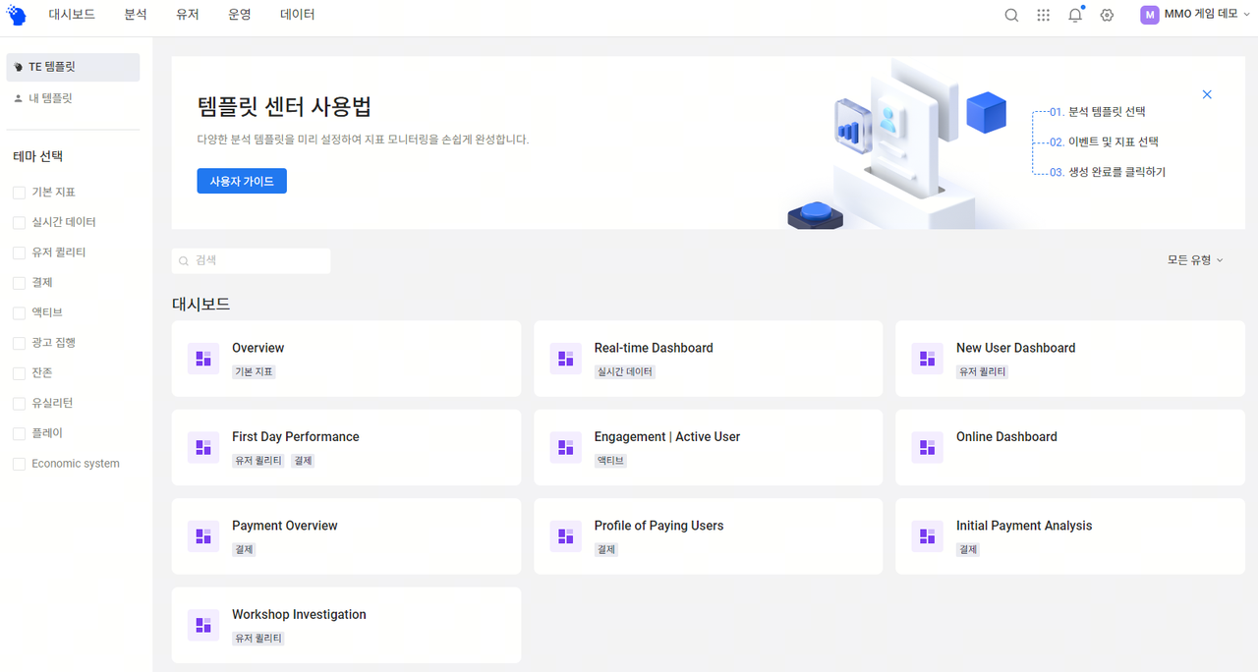Click the 유저 퀄리티 tag on New User Dashboard

point(983,371)
